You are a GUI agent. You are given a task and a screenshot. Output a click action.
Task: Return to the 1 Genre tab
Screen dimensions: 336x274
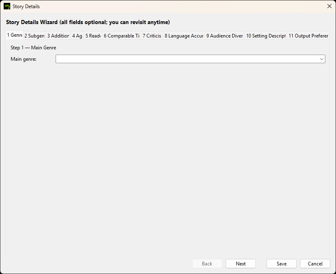(x=14, y=35)
